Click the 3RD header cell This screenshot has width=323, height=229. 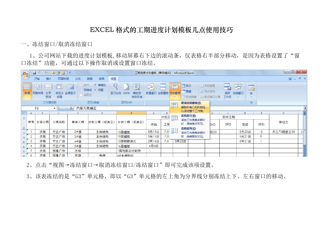point(228,124)
